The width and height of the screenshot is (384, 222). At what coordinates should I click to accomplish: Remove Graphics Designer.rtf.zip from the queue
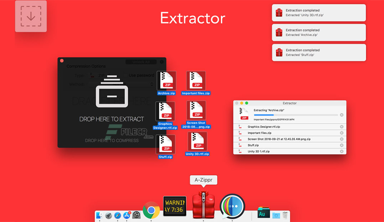(341, 127)
